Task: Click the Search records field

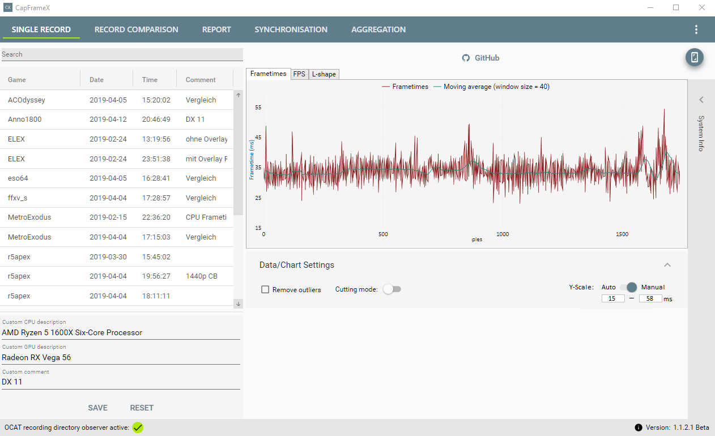Action: [121, 54]
